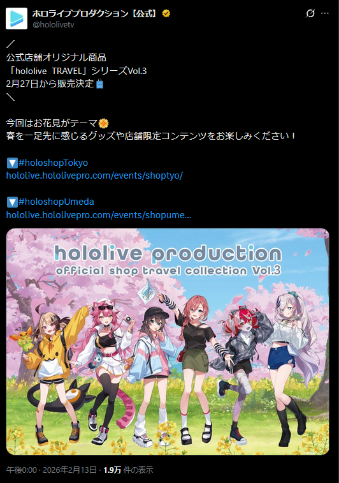339x483 pixels.
Task: Click the Grok explain icon
Action: click(310, 13)
